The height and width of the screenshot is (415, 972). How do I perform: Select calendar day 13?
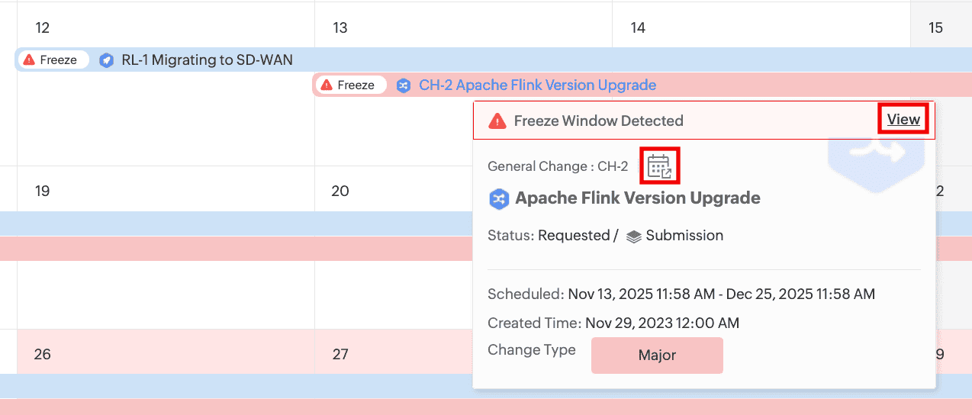pyautogui.click(x=340, y=28)
